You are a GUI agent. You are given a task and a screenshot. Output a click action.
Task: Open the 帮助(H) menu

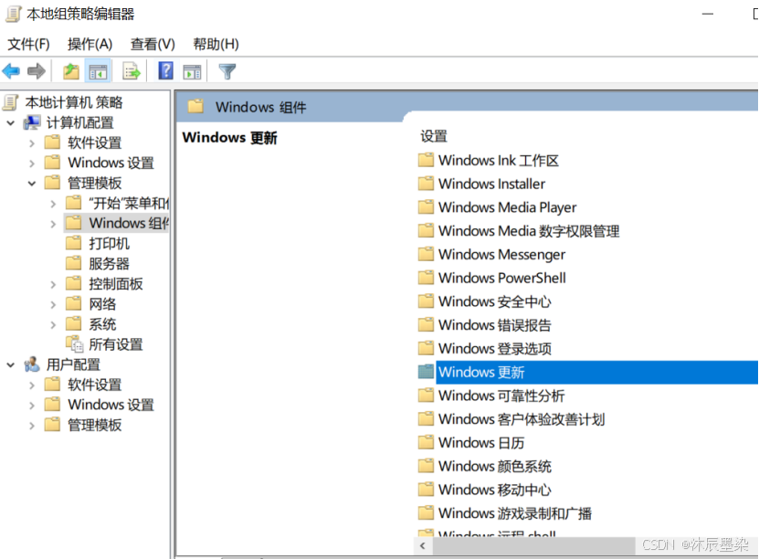[216, 44]
